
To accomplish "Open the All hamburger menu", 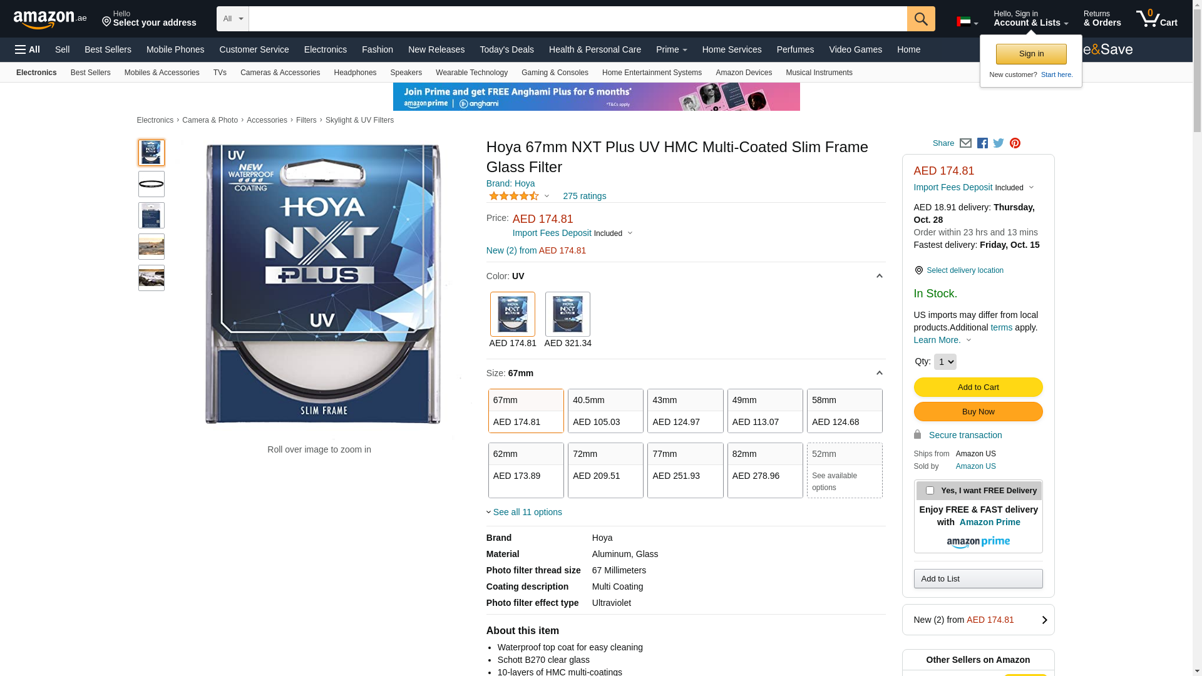I will click(x=28, y=49).
